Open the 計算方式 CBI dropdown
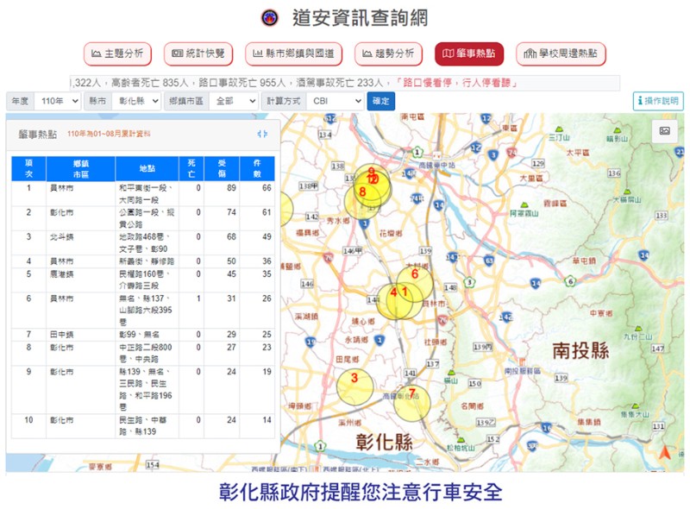 (x=335, y=101)
